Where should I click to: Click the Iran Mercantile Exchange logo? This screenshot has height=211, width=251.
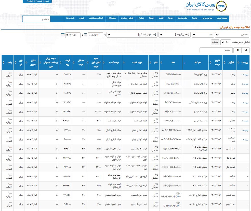pyautogui.click(x=206, y=6)
